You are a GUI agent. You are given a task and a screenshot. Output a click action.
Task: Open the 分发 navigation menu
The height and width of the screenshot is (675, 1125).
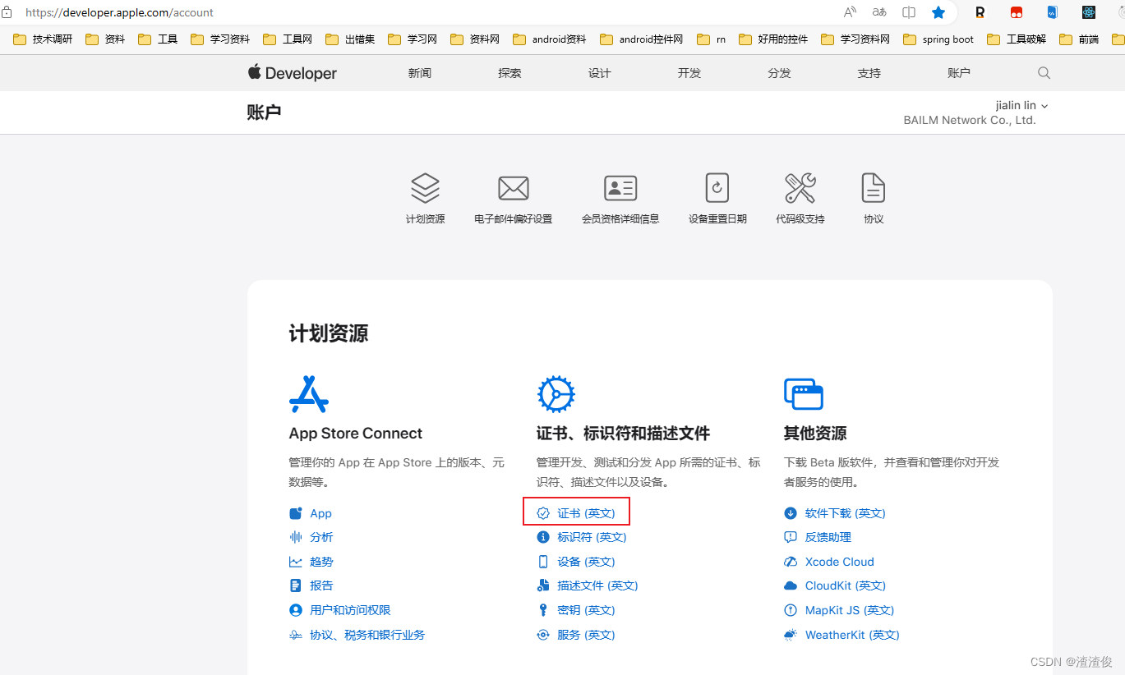tap(780, 73)
